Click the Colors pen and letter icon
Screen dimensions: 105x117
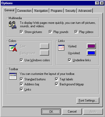pyautogui.click(x=13, y=48)
